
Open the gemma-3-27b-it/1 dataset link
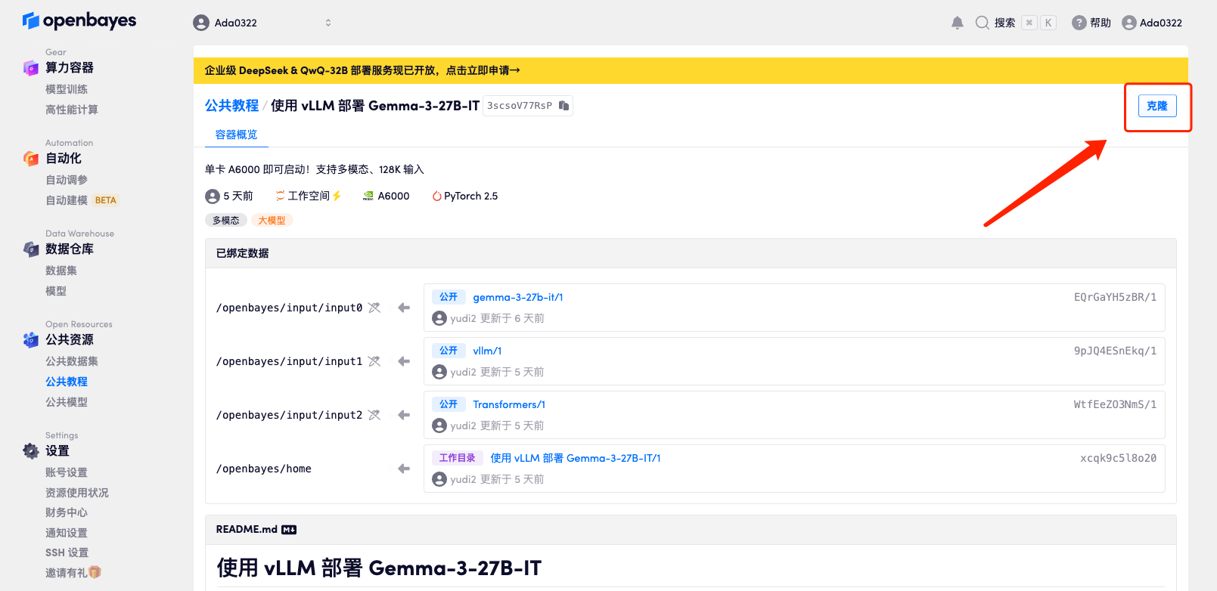click(518, 297)
